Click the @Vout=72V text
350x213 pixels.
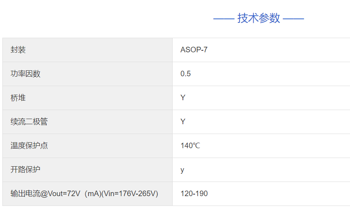pyautogui.click(x=60, y=194)
